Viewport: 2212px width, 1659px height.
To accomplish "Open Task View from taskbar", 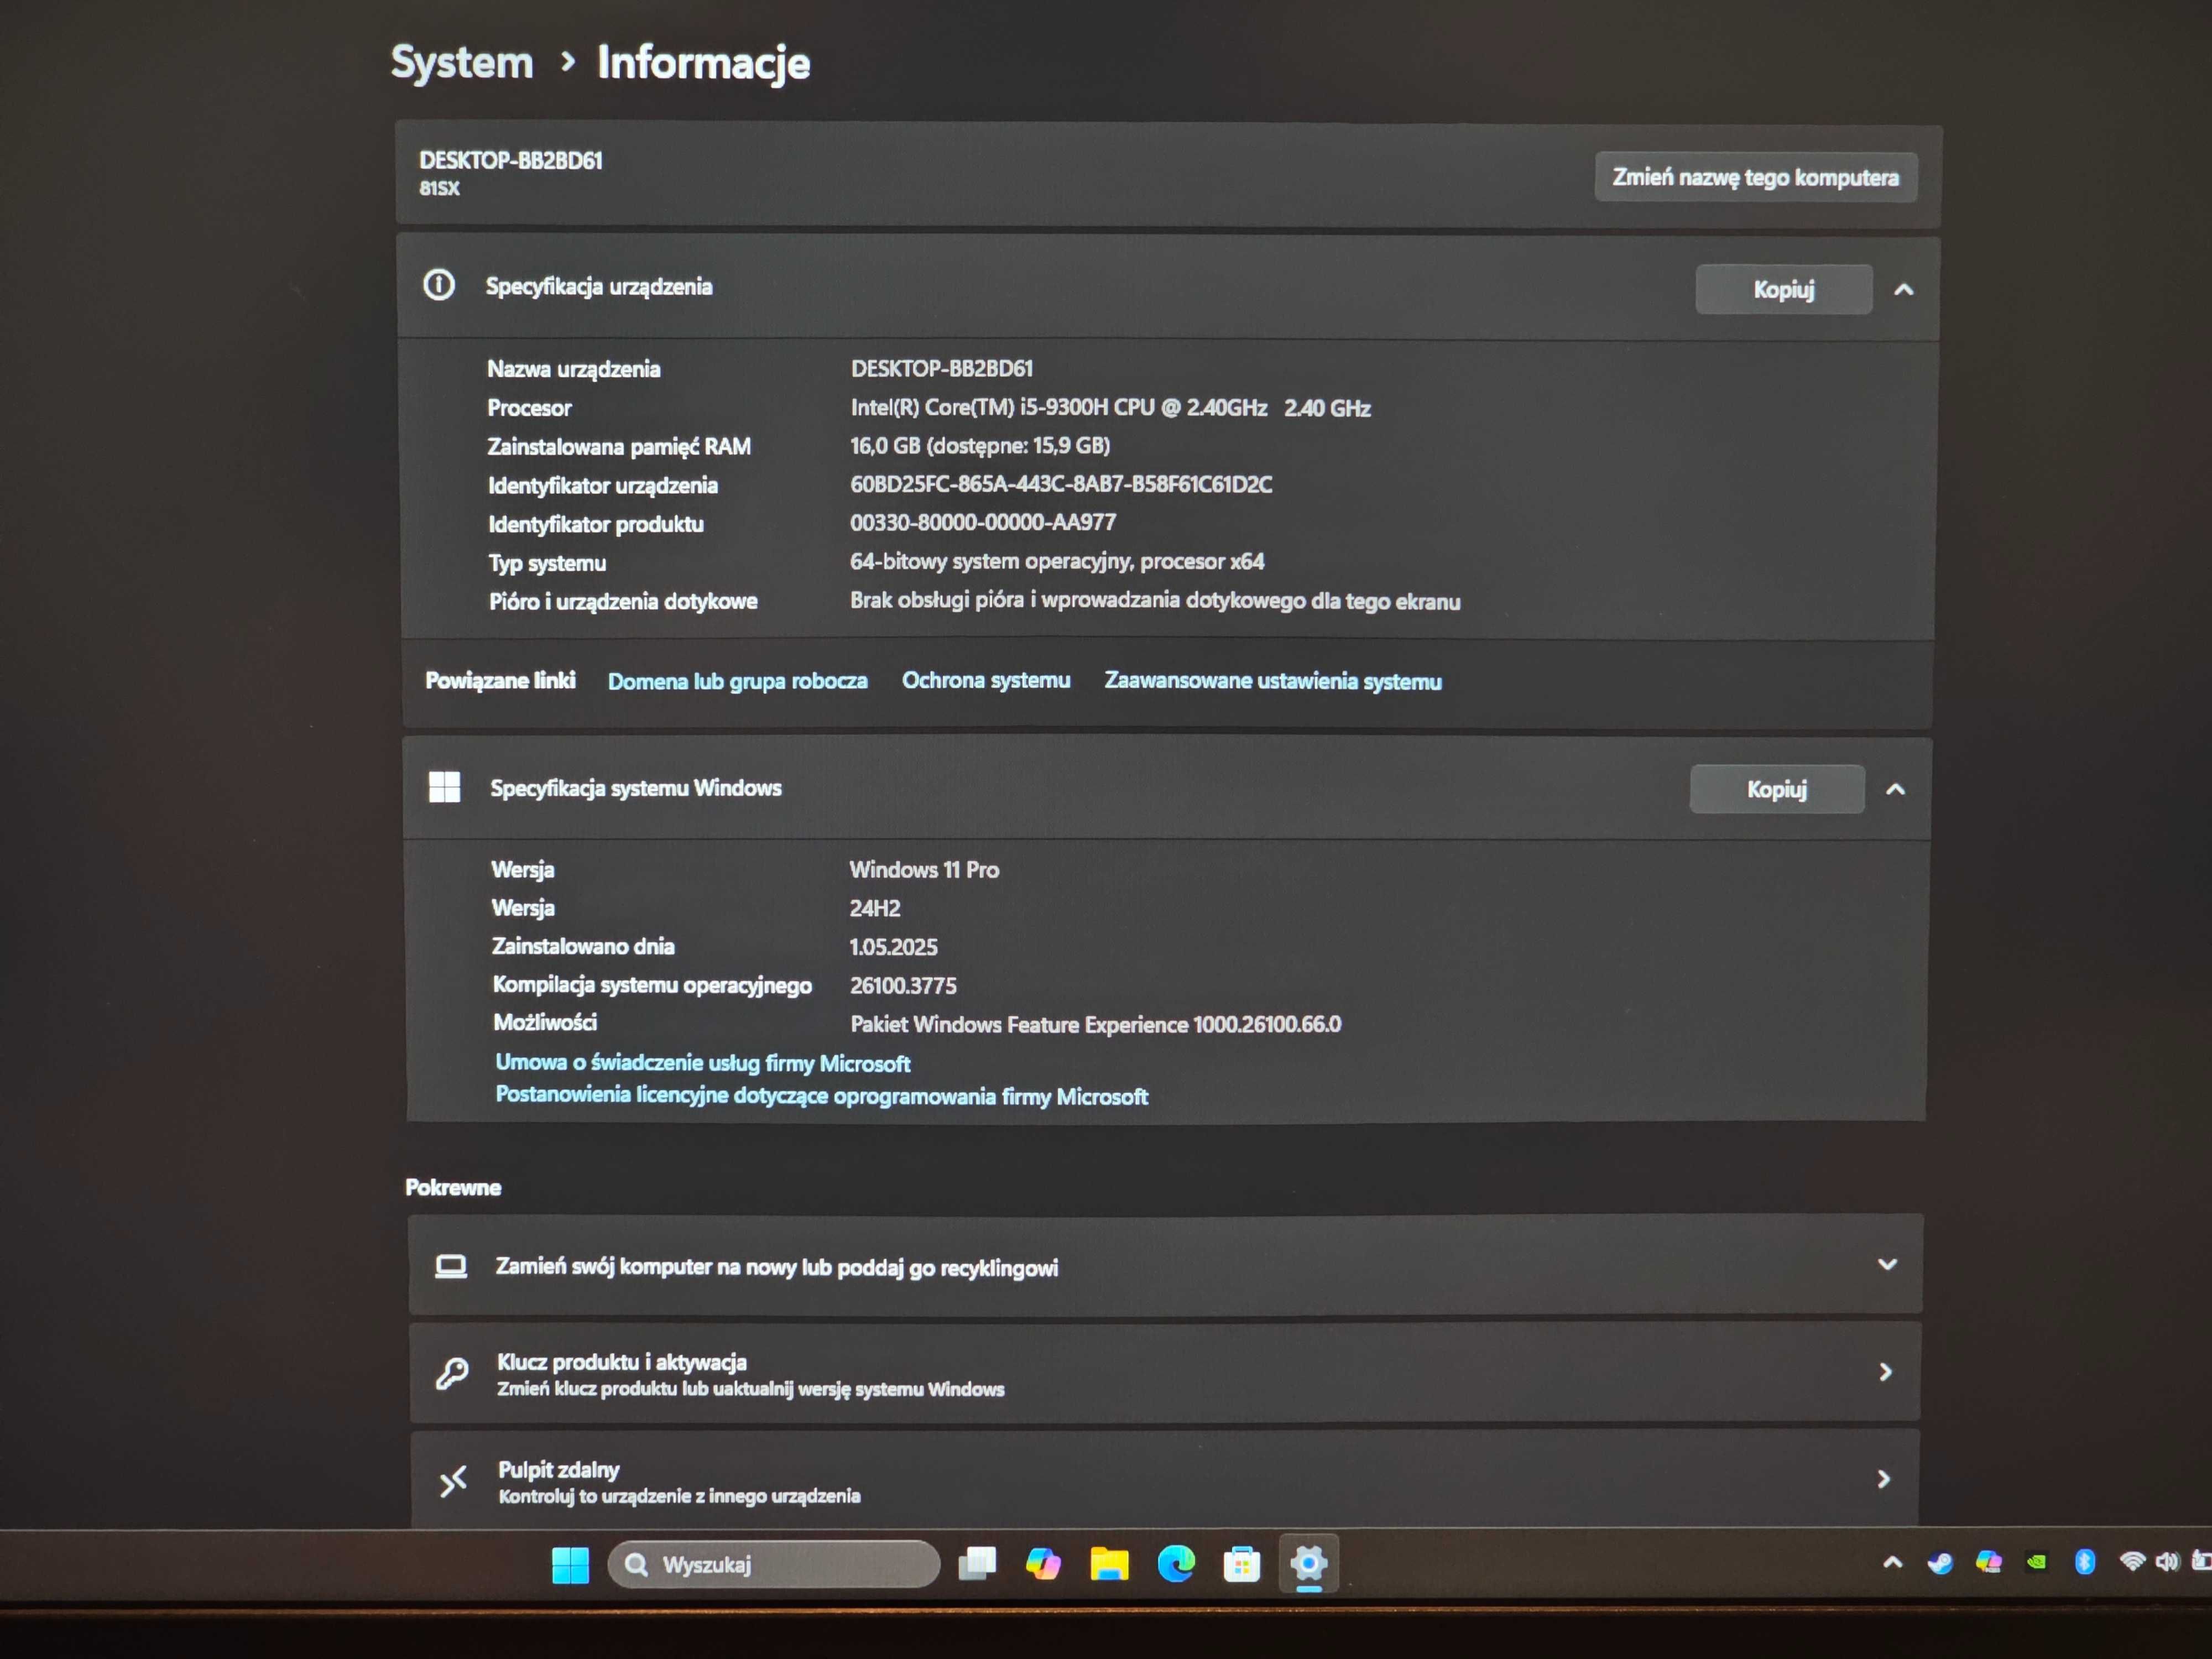I will 977,1563.
